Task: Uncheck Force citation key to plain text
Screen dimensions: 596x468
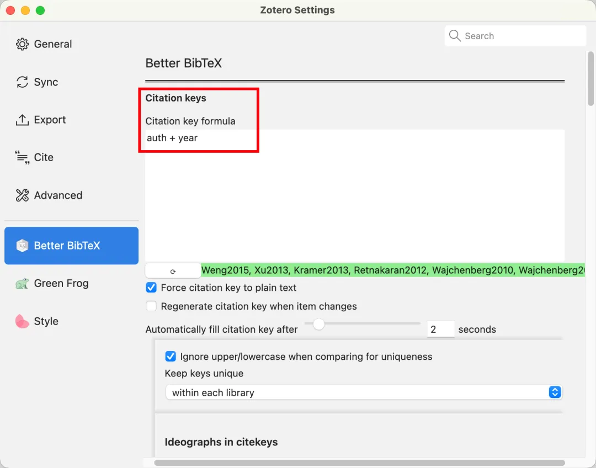Action: [x=151, y=288]
